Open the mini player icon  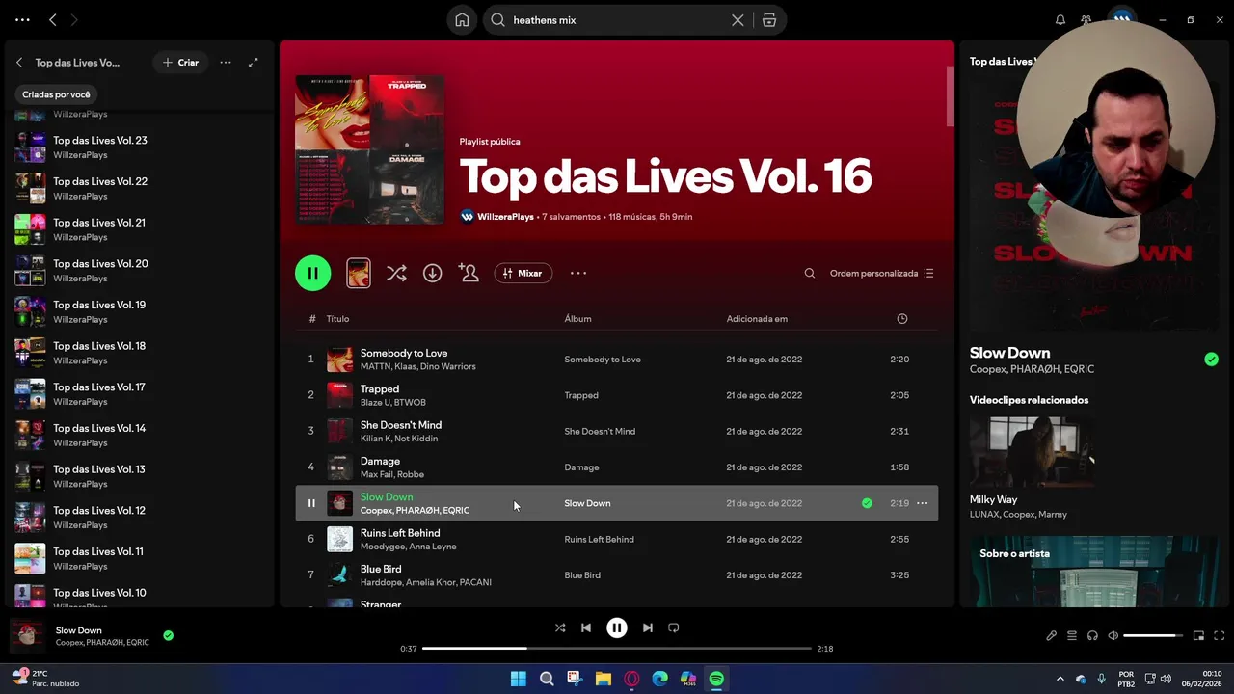[1198, 636]
